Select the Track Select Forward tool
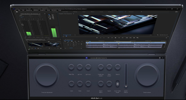The height and width of the screenshot is (100, 186). pyautogui.click(x=52, y=14)
